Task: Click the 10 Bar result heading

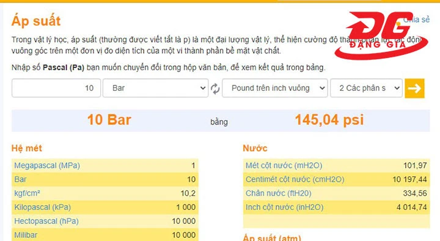Action: 109,120
